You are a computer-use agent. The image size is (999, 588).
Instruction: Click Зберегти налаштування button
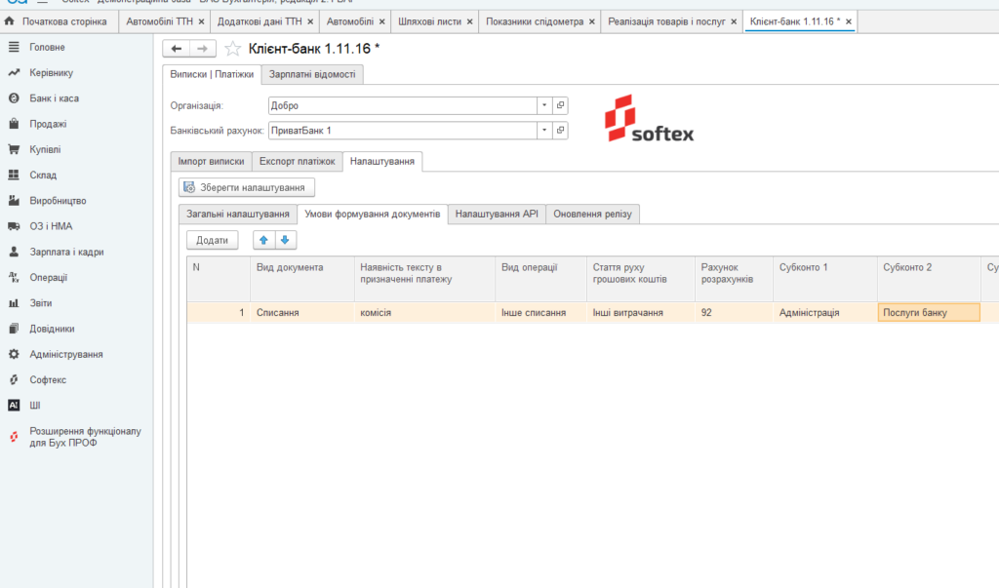point(247,187)
